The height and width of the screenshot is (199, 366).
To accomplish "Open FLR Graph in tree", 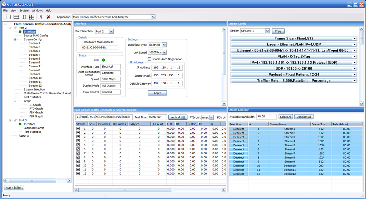I will 36,116.
